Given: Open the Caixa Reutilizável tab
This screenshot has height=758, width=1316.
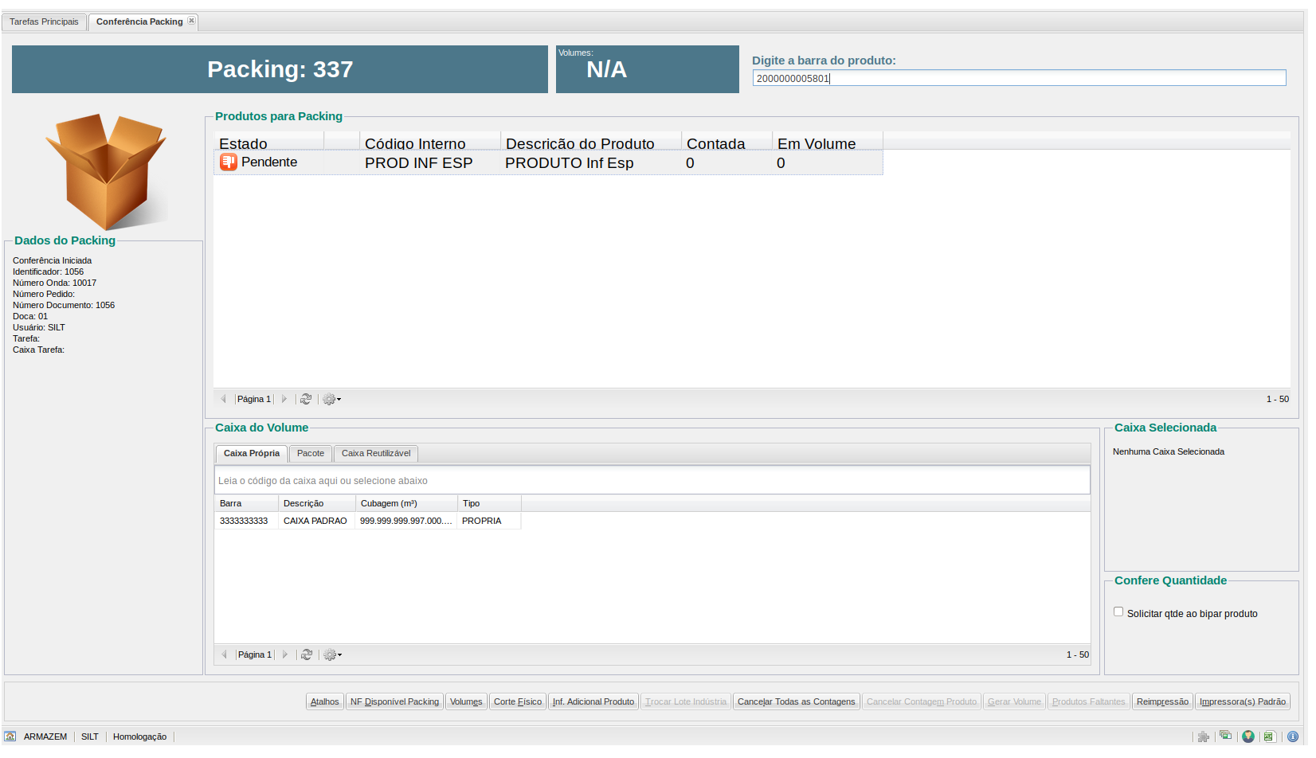Looking at the screenshot, I should (x=376, y=453).
